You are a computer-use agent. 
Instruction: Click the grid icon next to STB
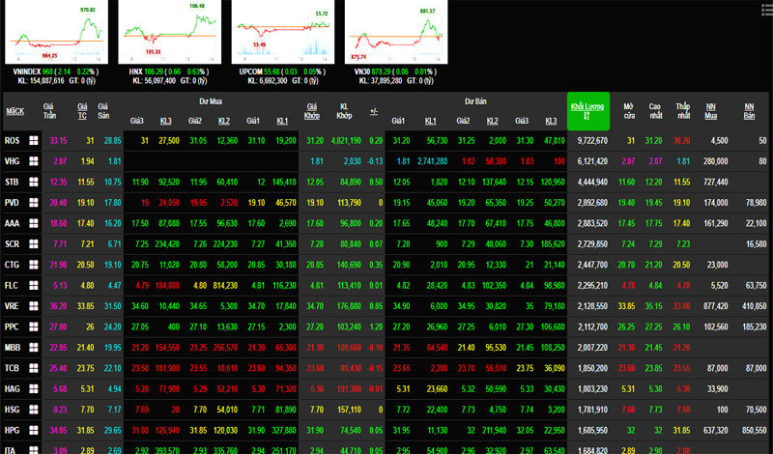coord(34,182)
